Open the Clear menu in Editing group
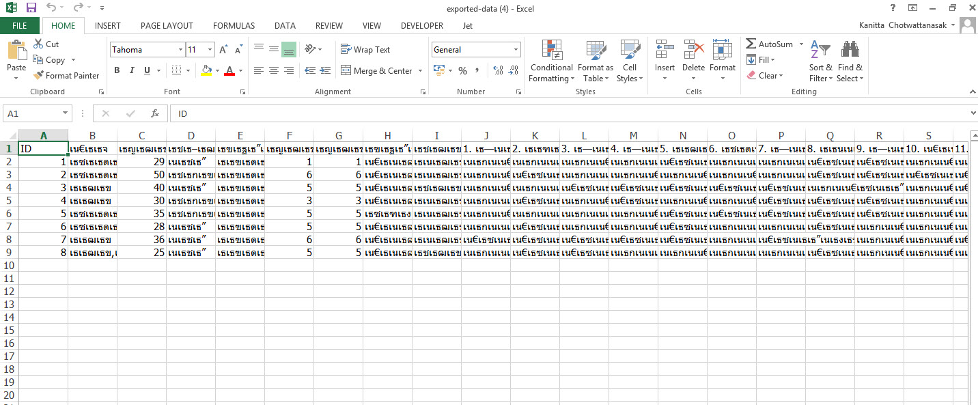The image size is (978, 405). click(x=765, y=76)
